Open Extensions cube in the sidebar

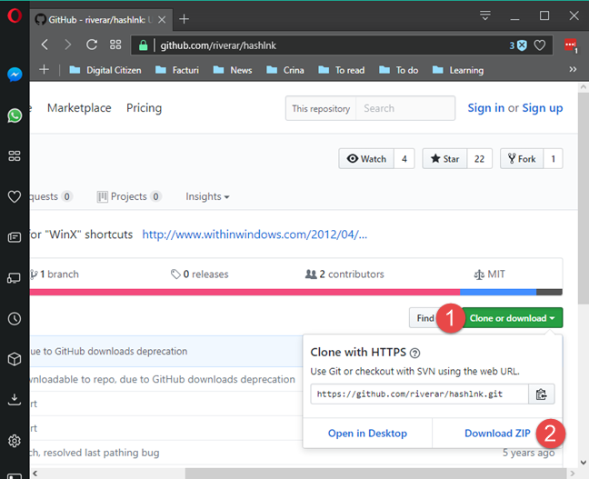15,359
